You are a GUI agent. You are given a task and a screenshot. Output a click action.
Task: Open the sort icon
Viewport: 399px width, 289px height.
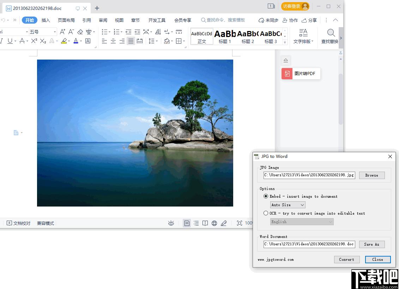coord(158,32)
